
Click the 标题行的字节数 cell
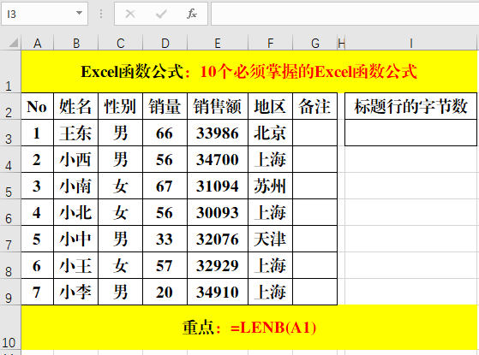pyautogui.click(x=410, y=106)
